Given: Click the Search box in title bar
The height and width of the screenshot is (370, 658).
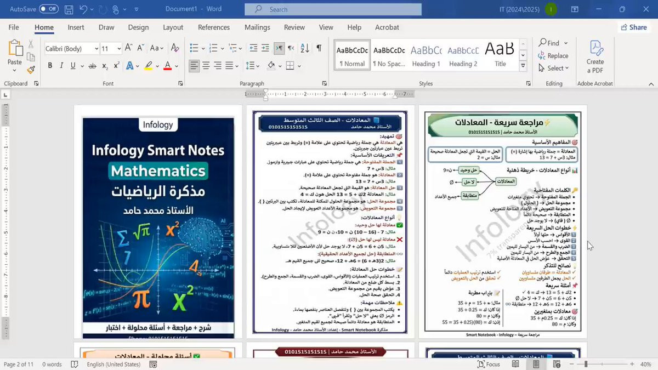Looking at the screenshot, I should (333, 9).
